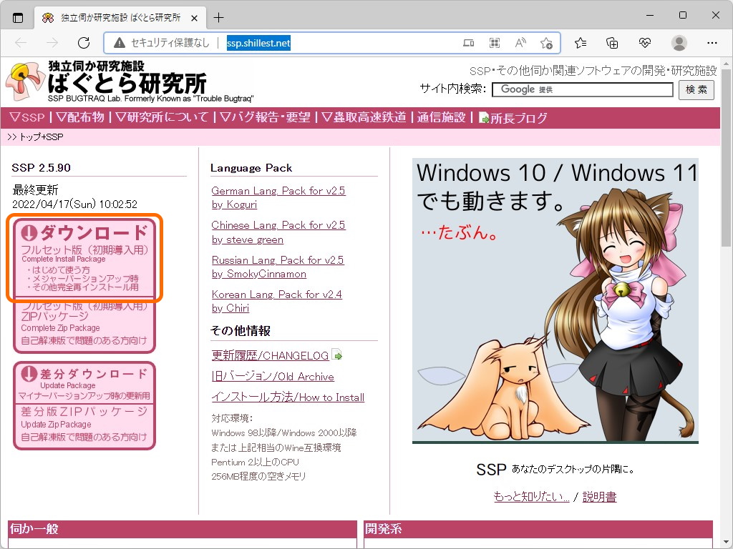Open German Lang. Pack for v2.5 link

click(278, 197)
